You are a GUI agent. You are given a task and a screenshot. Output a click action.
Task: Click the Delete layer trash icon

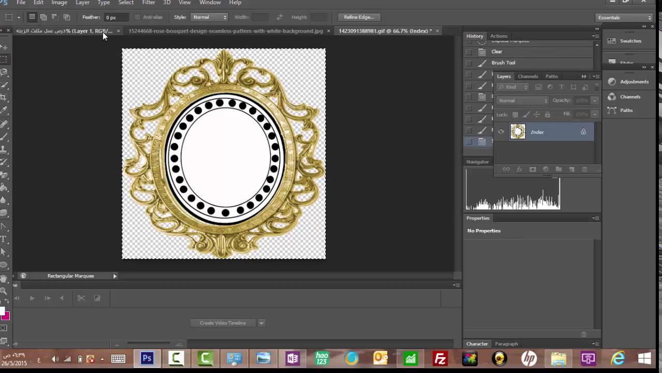(x=585, y=169)
